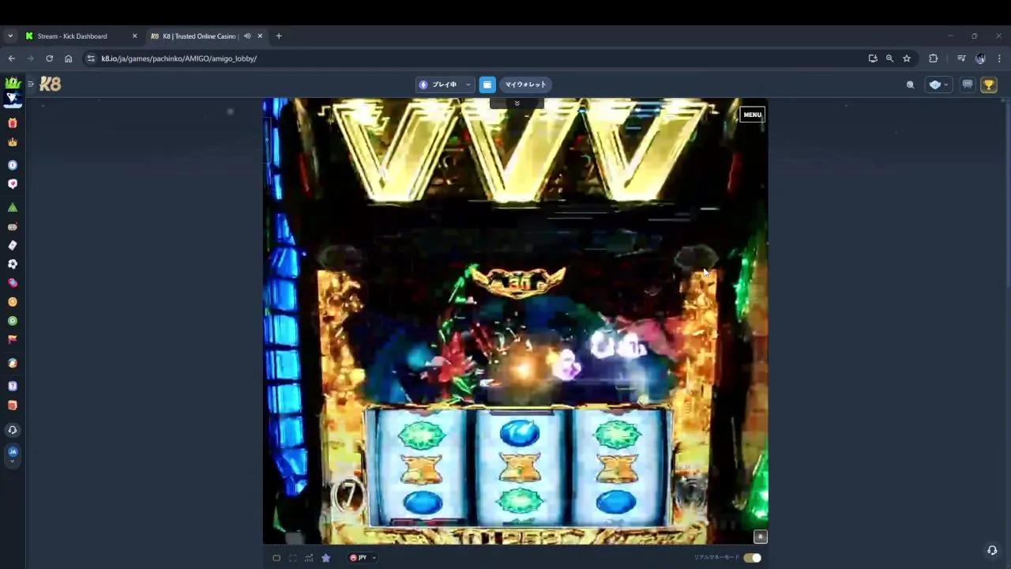Open the soccer ball sports icon
This screenshot has height=569, width=1011.
(12, 264)
